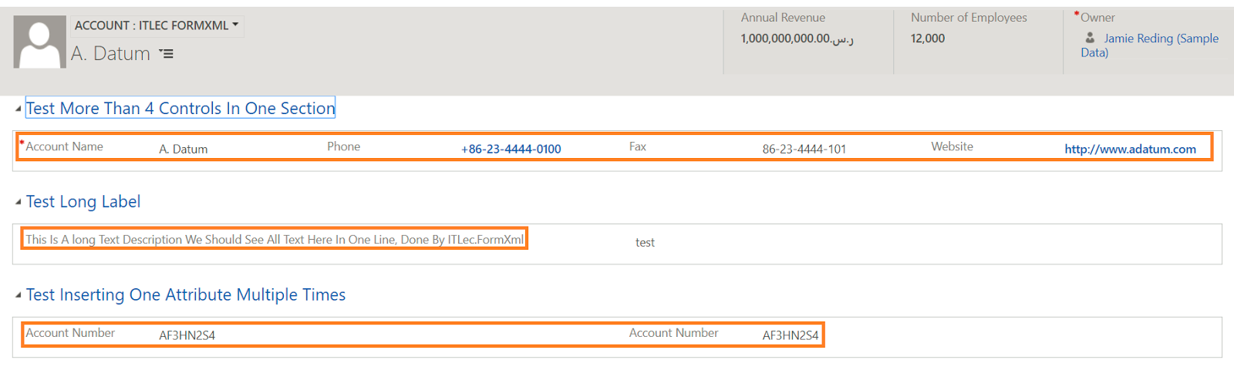
Task: Click the Owner label in header
Action: click(x=1097, y=18)
